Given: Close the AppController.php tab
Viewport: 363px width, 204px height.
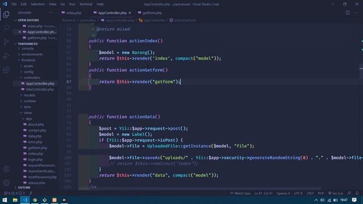Looking at the screenshot, I should (130, 13).
